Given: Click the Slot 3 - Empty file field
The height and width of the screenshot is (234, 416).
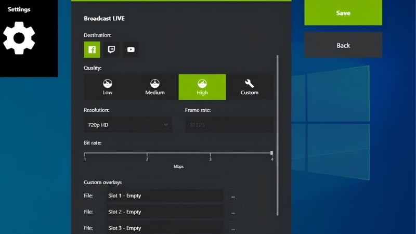Looking at the screenshot, I should point(165,228).
